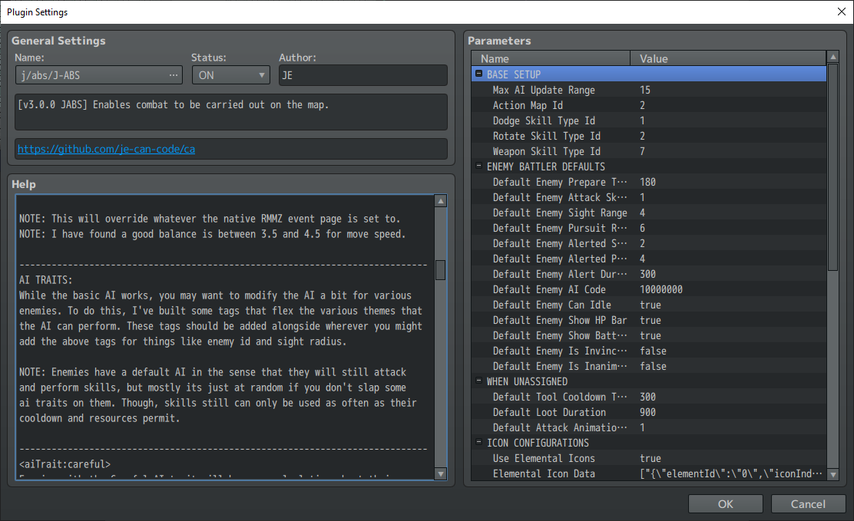Collapse the WHEN UNASSIGNED section
Screen dimensions: 854x521
coord(478,381)
